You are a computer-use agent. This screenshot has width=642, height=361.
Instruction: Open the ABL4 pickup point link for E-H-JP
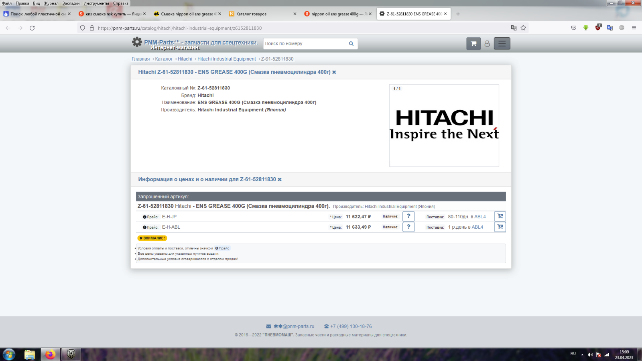click(480, 217)
